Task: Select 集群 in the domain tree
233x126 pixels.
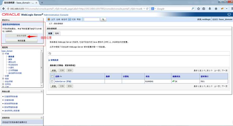Action: click(x=10, y=59)
